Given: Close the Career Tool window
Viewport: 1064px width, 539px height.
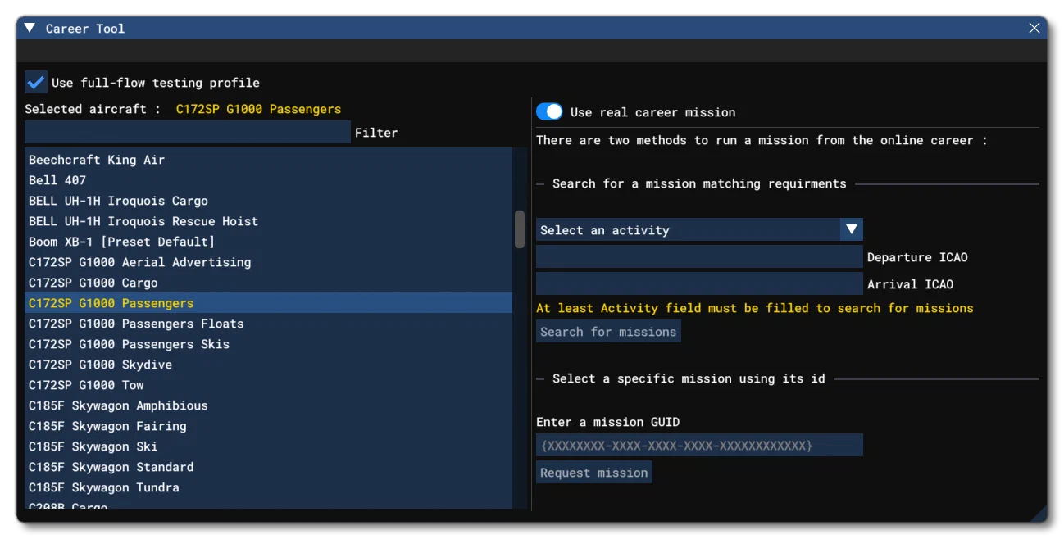Looking at the screenshot, I should (x=1034, y=28).
